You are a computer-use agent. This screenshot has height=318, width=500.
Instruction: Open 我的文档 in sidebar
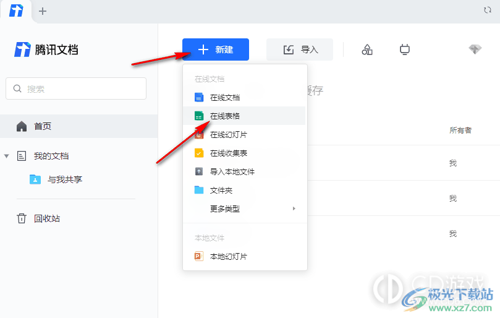tap(51, 156)
